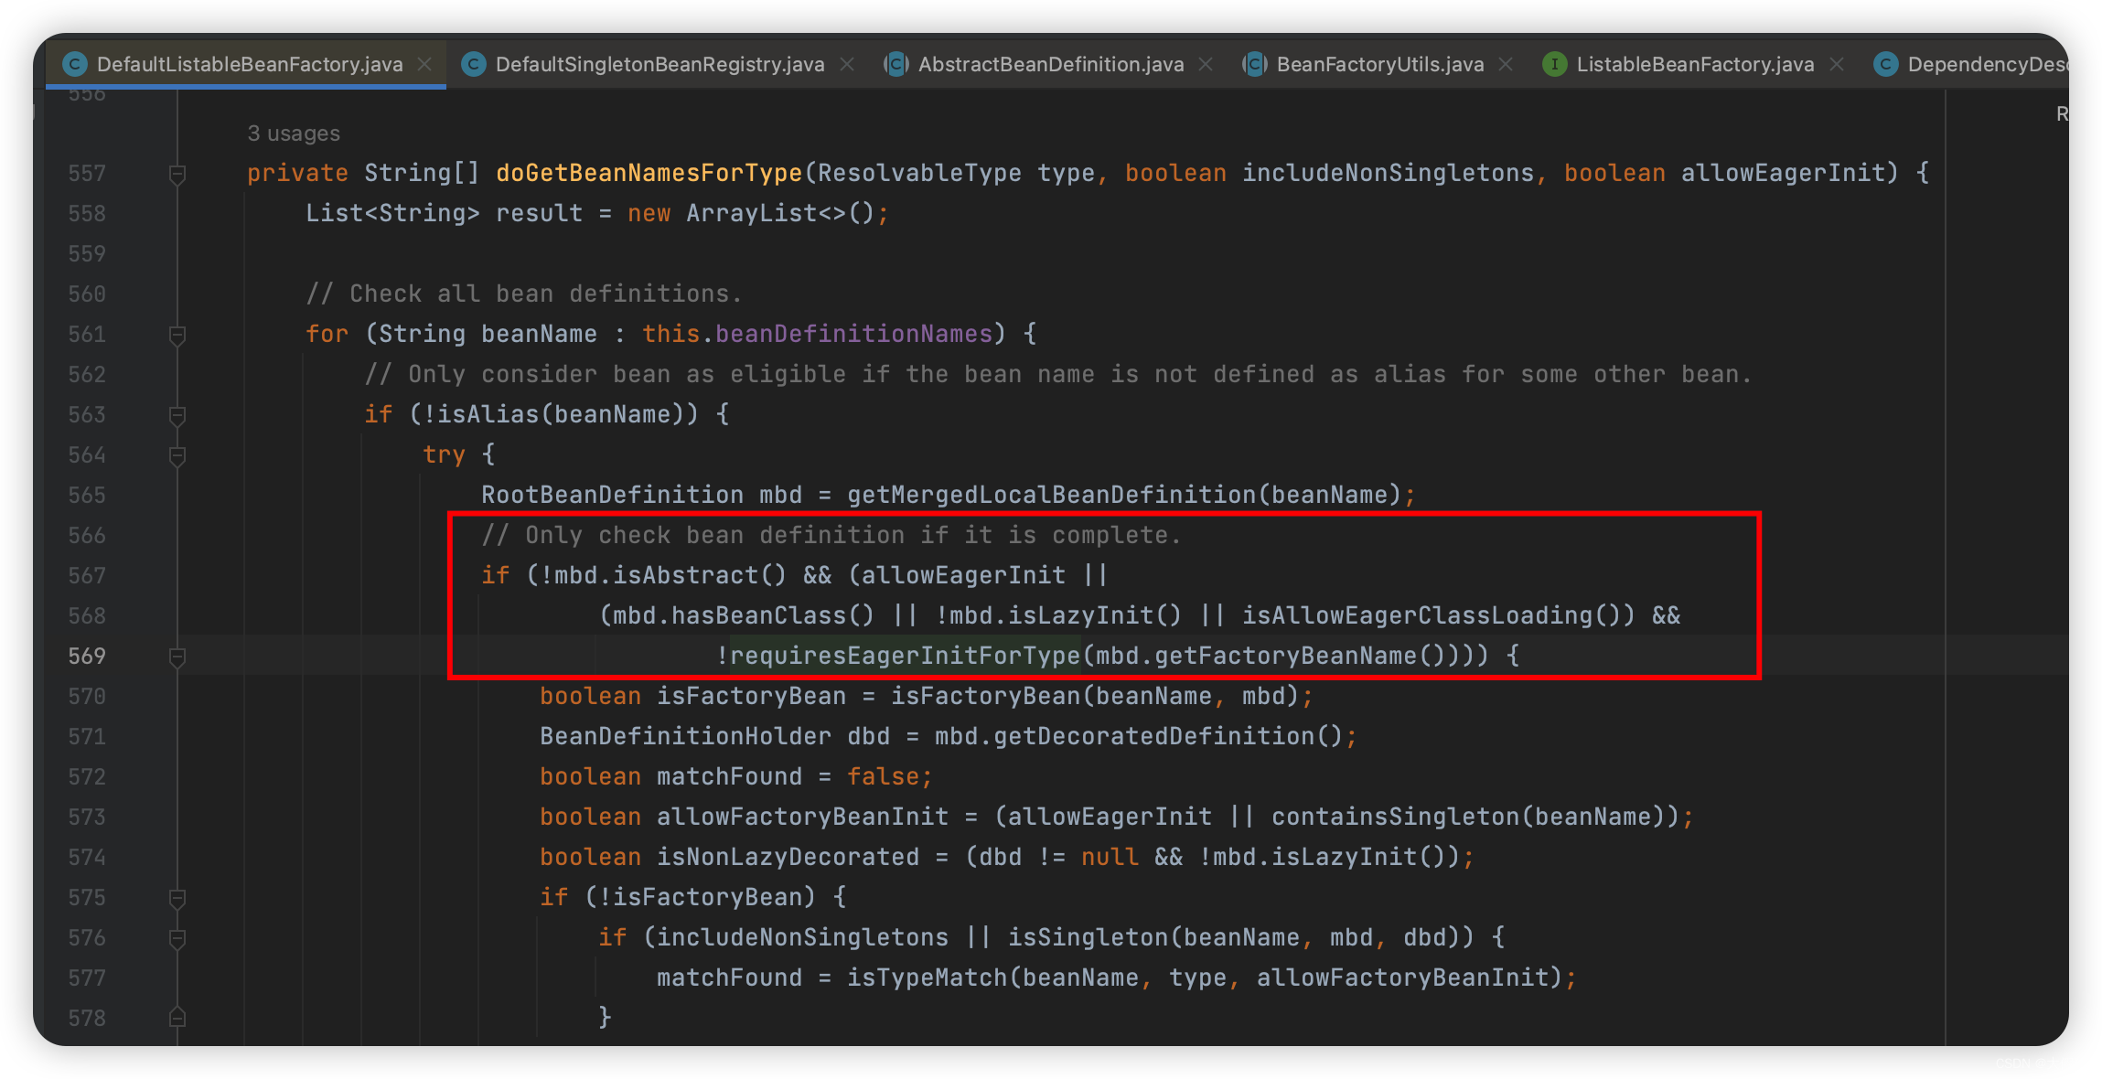The width and height of the screenshot is (2102, 1079).
Task: Close the DefaultSingletonBeanRegistry.java tab
Action: 847,64
